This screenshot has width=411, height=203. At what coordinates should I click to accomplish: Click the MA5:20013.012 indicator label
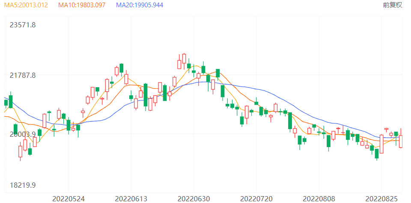tap(25, 5)
